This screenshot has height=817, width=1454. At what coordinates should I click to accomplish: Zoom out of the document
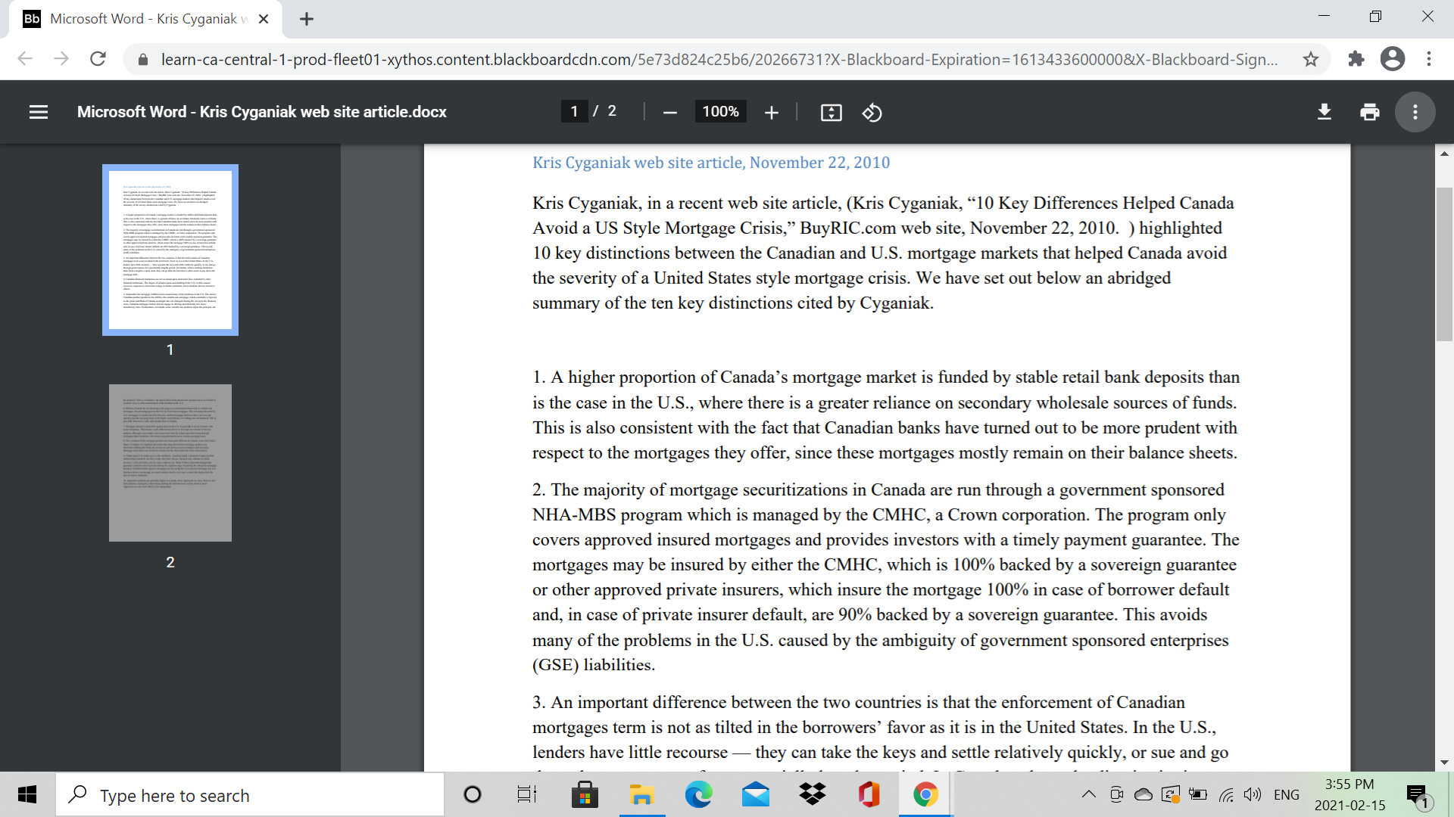pyautogui.click(x=669, y=112)
